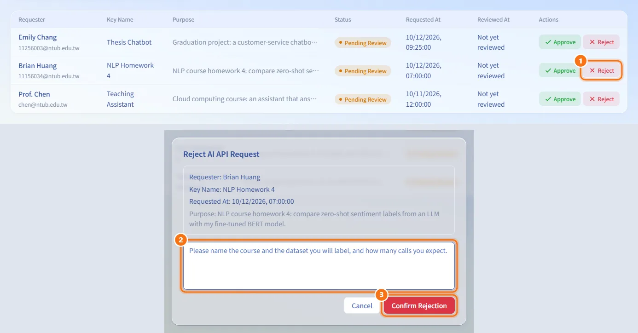
Task: Click the rejection reason text box
Action: pyautogui.click(x=319, y=266)
